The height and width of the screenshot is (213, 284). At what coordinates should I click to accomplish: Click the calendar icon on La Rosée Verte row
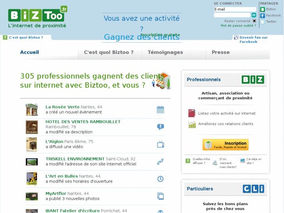160,110
